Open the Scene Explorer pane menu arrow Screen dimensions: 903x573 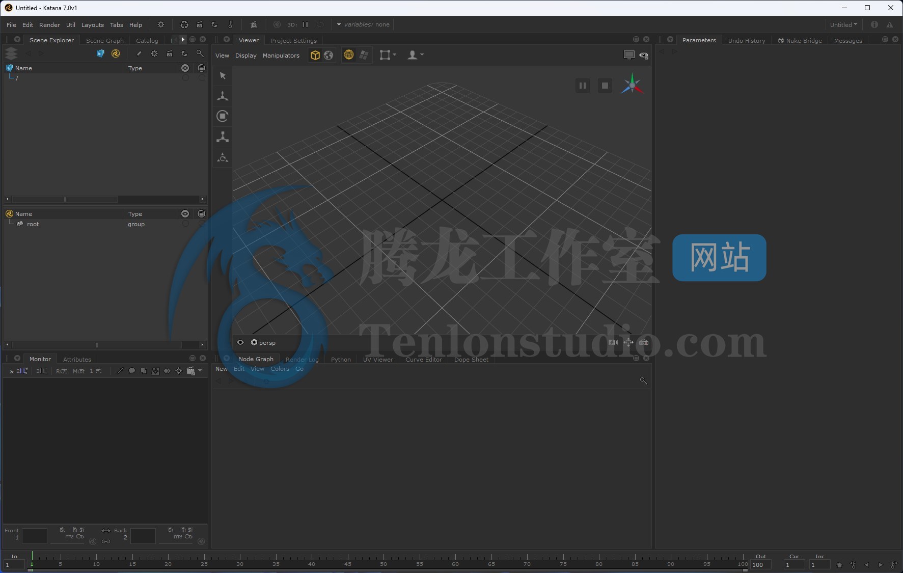click(17, 39)
